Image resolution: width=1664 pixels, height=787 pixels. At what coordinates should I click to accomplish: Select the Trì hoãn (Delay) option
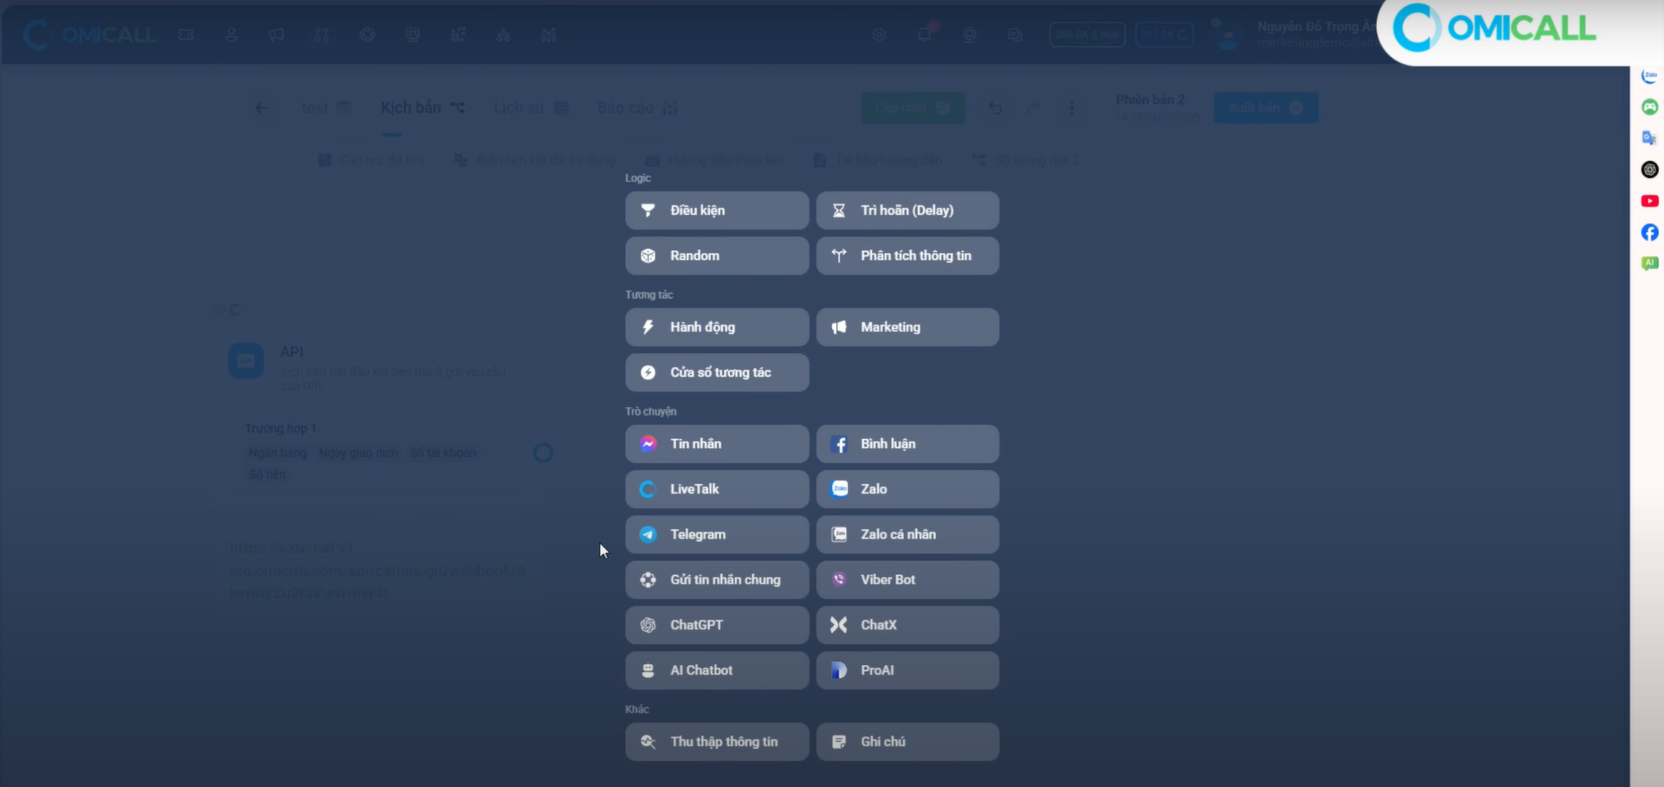click(x=907, y=210)
